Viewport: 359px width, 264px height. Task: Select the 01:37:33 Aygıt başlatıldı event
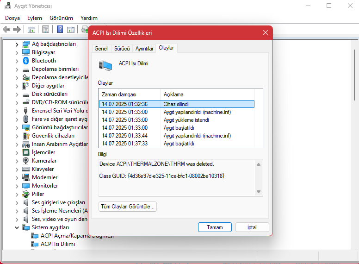[177, 144]
